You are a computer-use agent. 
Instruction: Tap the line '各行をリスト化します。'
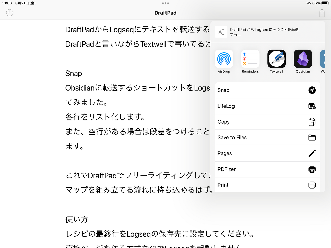point(106,117)
